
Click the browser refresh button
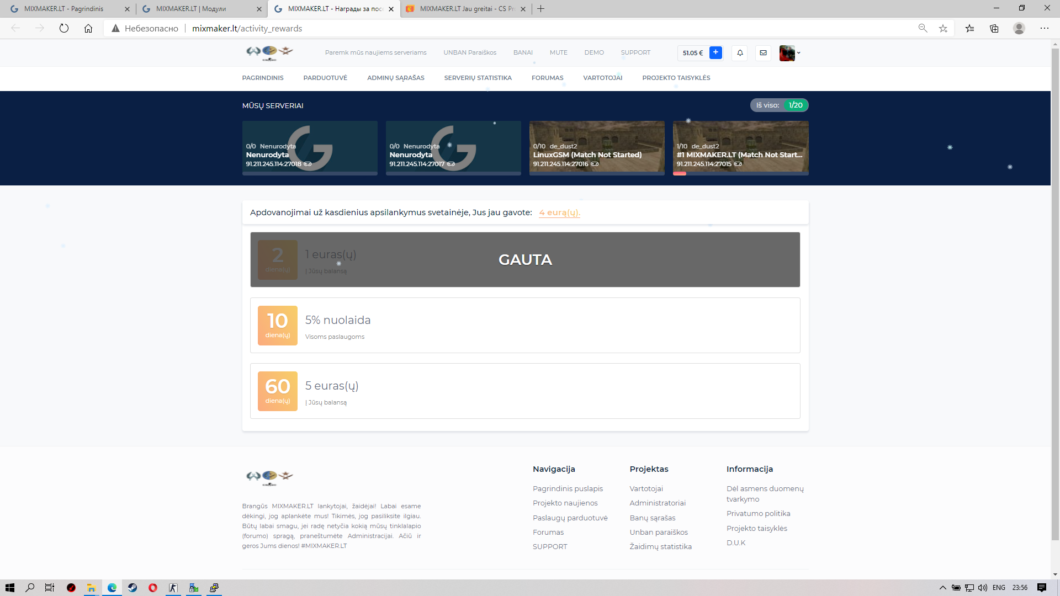point(64,28)
